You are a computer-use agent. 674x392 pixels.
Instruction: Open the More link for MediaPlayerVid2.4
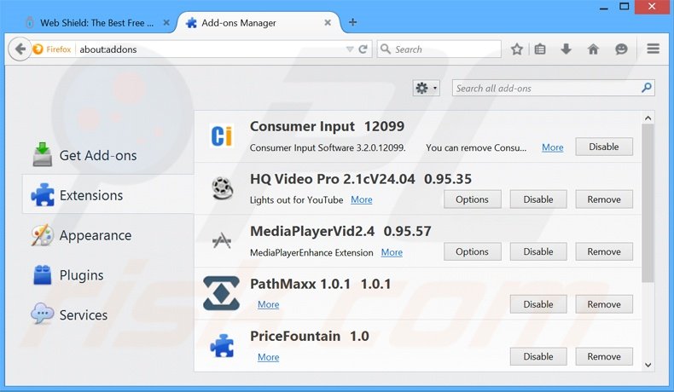[x=392, y=252]
